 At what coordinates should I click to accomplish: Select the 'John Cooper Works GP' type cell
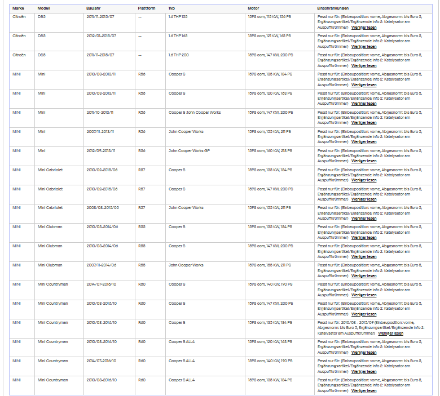[x=189, y=151]
